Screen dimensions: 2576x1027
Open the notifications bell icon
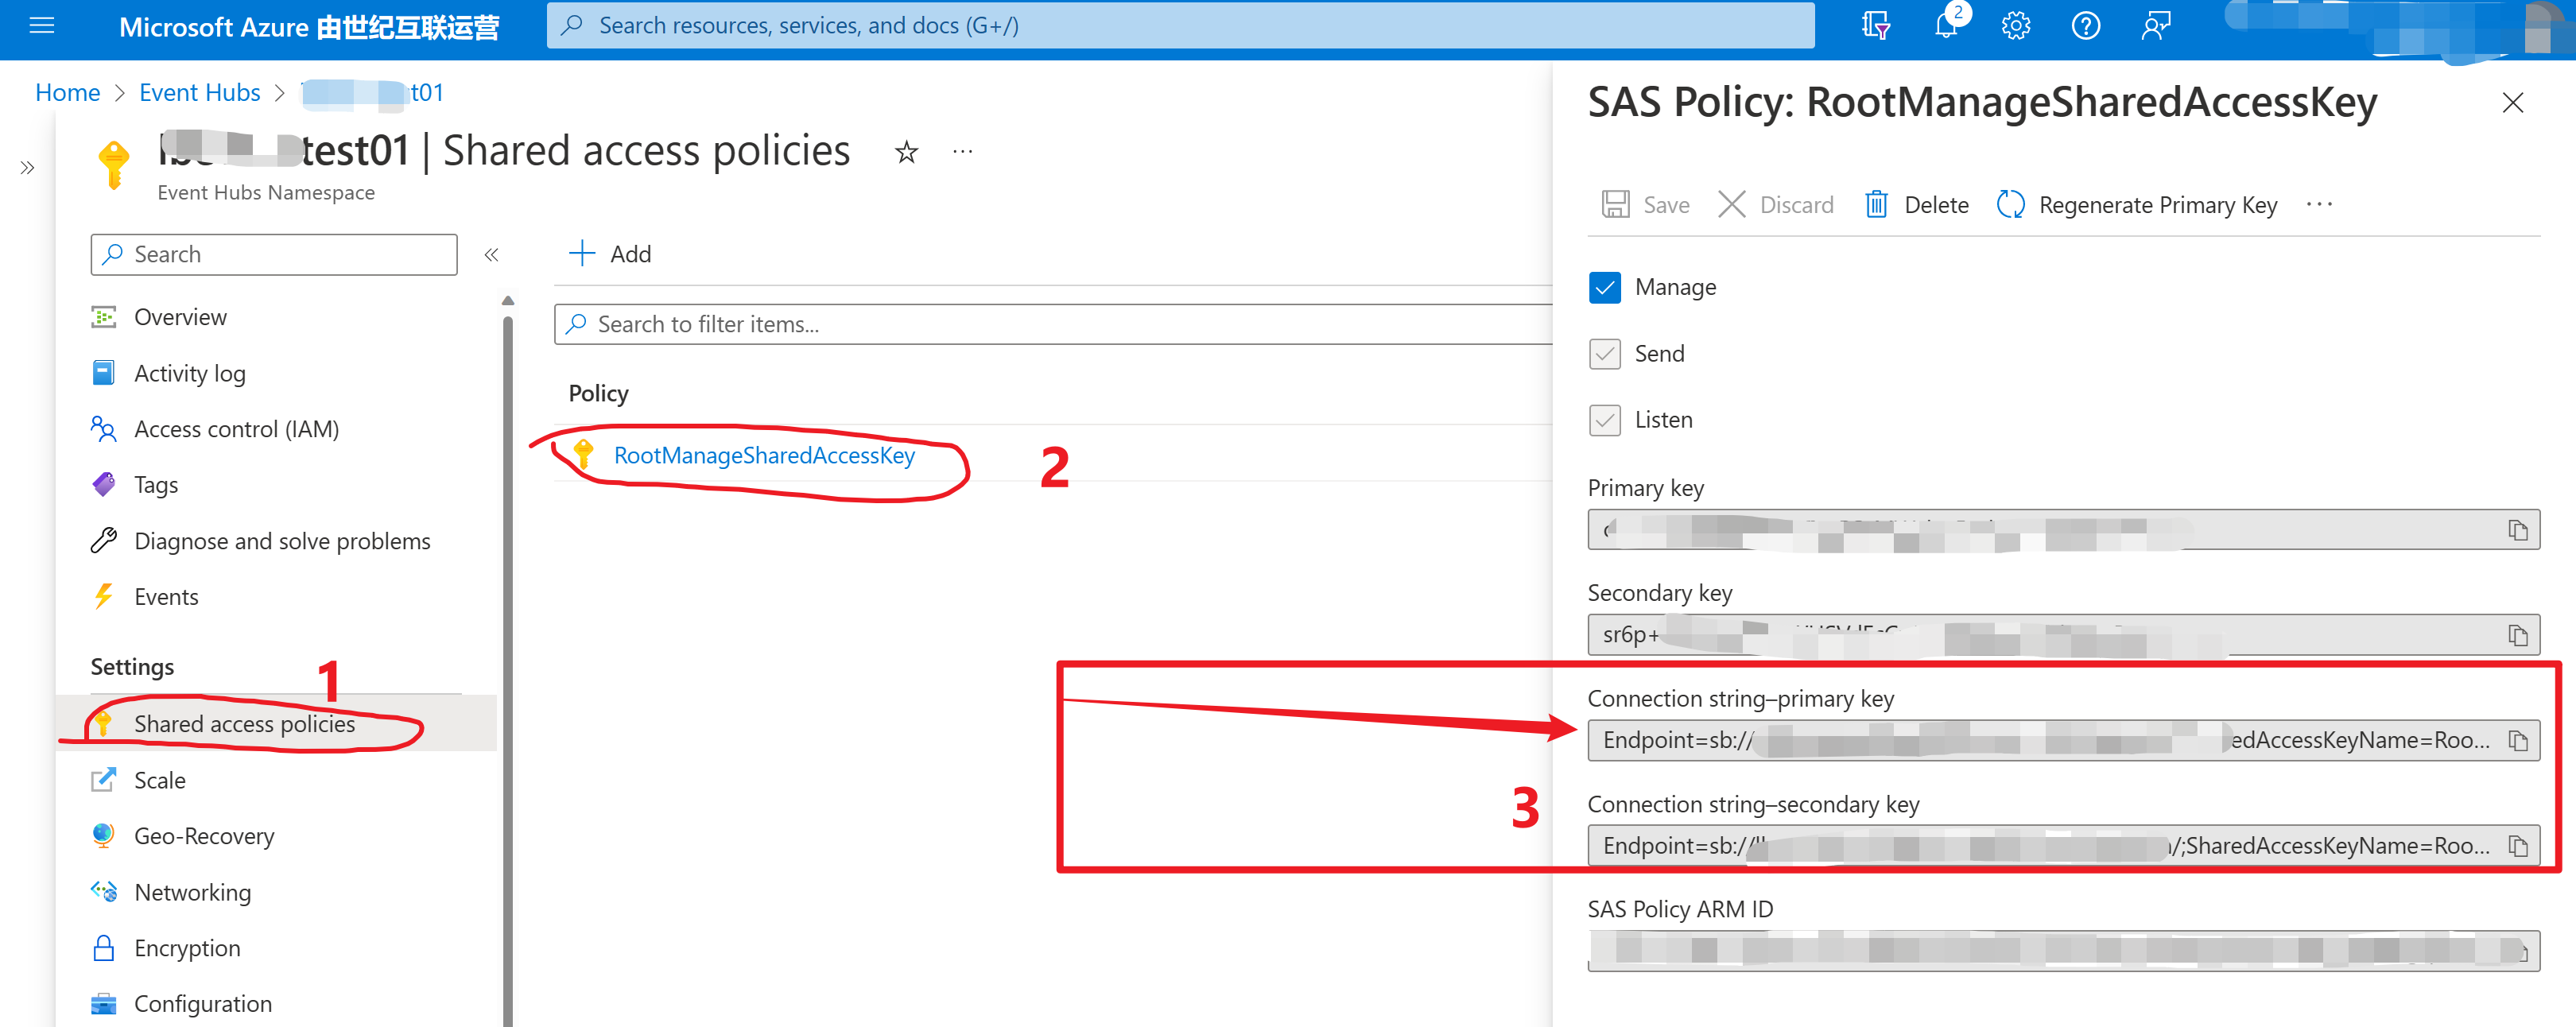tap(1945, 26)
